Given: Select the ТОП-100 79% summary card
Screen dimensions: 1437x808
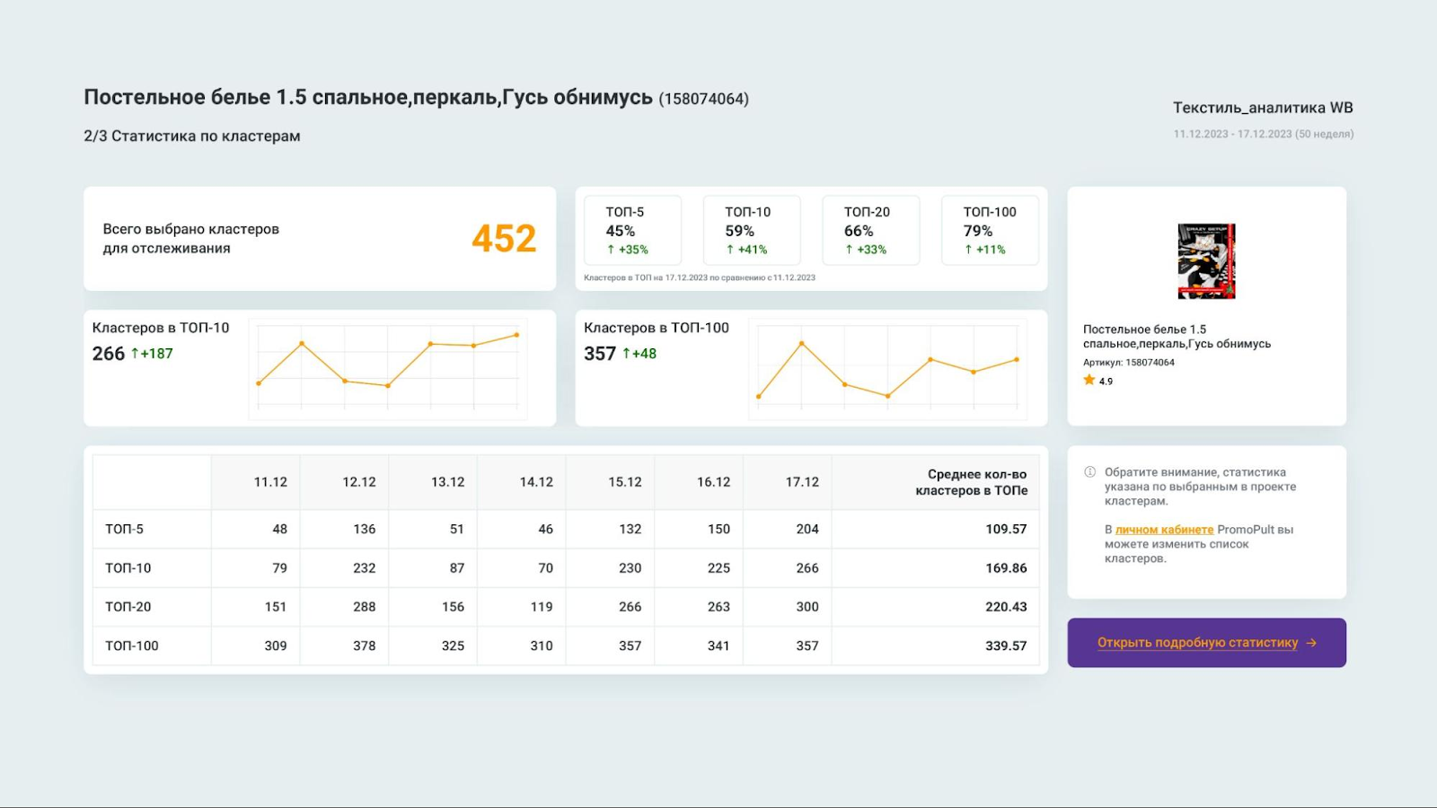Looking at the screenshot, I should click(x=990, y=231).
